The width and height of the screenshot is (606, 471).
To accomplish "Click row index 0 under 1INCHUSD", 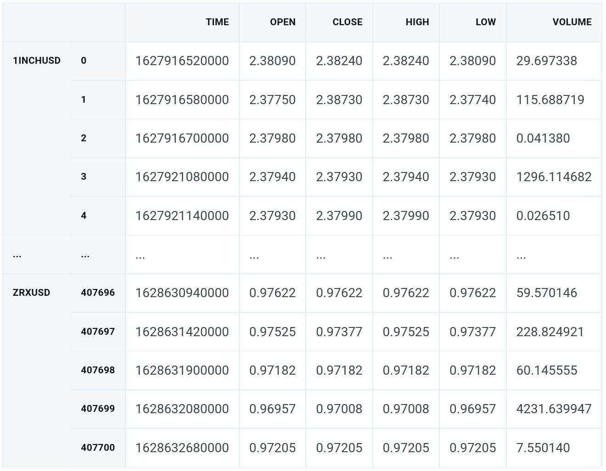I will 84,60.
